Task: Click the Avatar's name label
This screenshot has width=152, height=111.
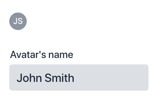Action: tap(41, 55)
